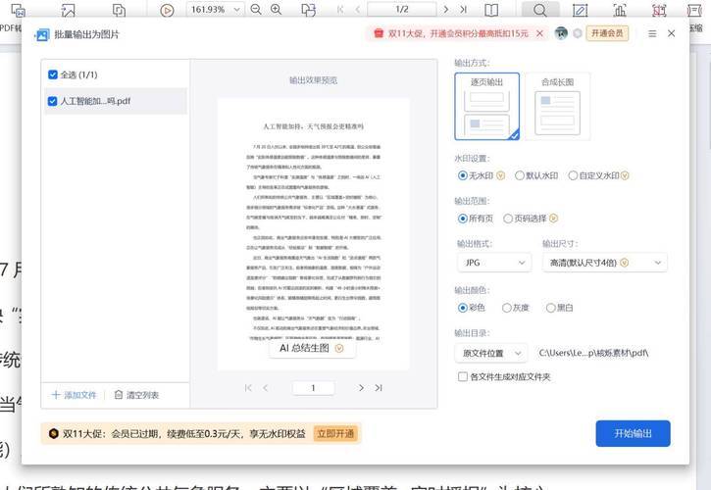This screenshot has height=490, width=711.
Task: Open the hamburger menu in dialog title bar
Action: [652, 33]
